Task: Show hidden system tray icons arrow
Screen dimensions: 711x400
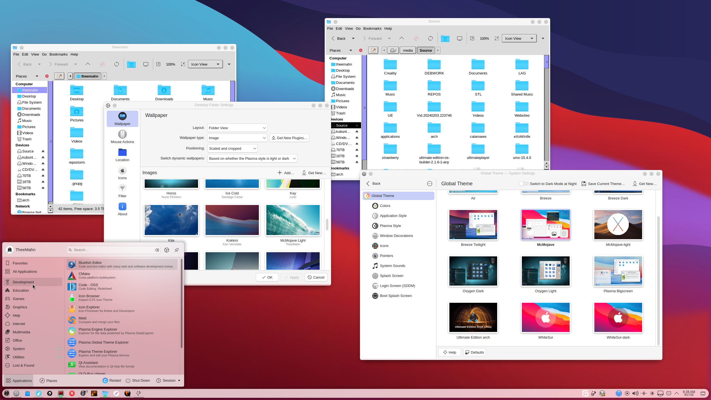Action: pyautogui.click(x=677, y=393)
